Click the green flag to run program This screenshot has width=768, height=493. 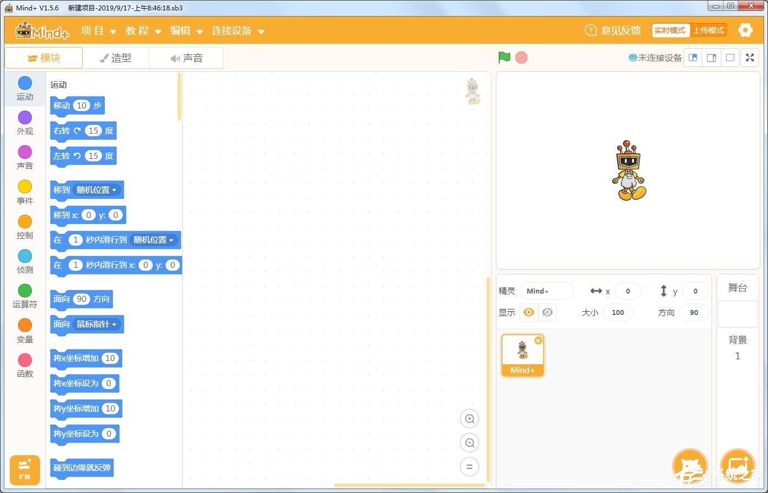click(504, 58)
